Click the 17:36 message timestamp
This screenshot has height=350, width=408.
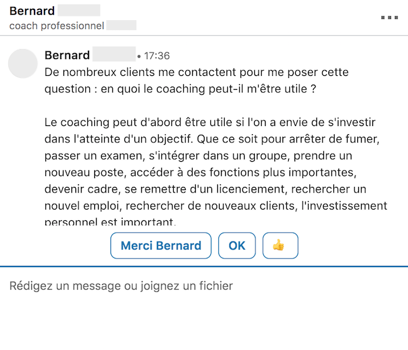[x=157, y=56]
